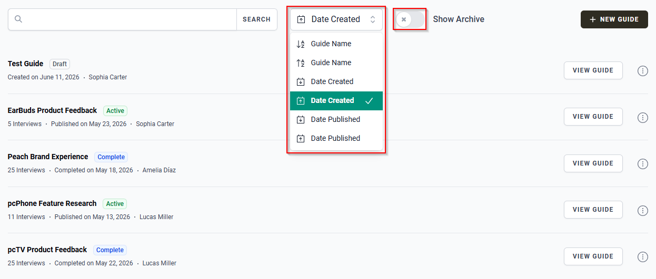
Task: Click Sophia Carter on the Test Guide row
Action: pos(108,77)
